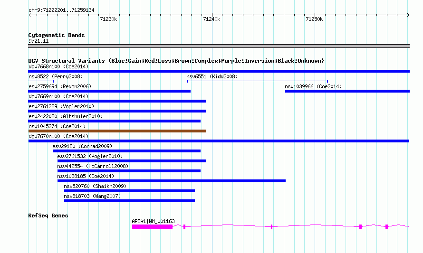This screenshot has width=423, height=253.
Task: Click the 71250k ruler position label
Action: (x=314, y=19)
